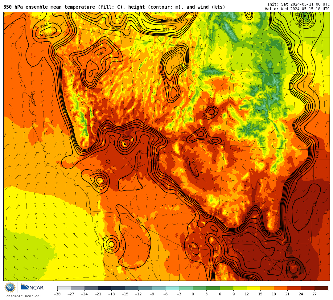Pick the -27 to -24 gray color segment
The width and height of the screenshot is (333, 300).
click(78, 288)
